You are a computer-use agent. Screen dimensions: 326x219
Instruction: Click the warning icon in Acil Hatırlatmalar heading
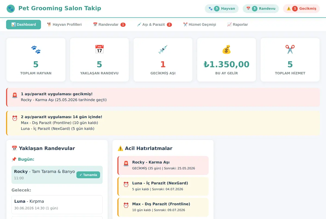point(120,148)
